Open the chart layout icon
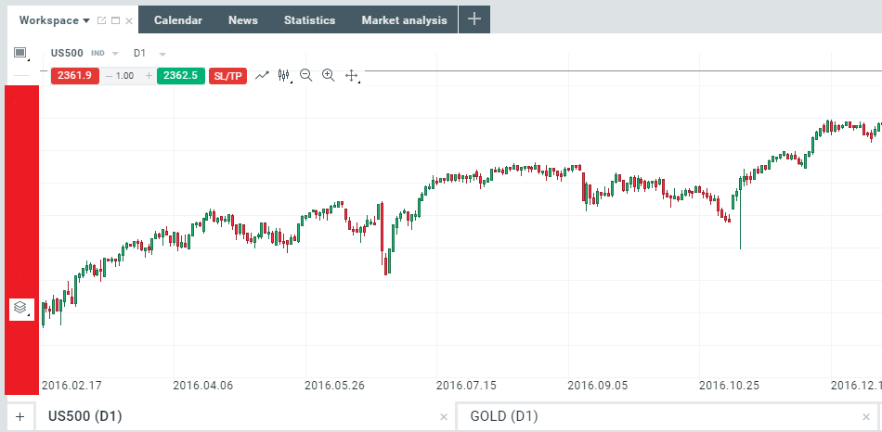This screenshot has width=882, height=432. point(20,54)
